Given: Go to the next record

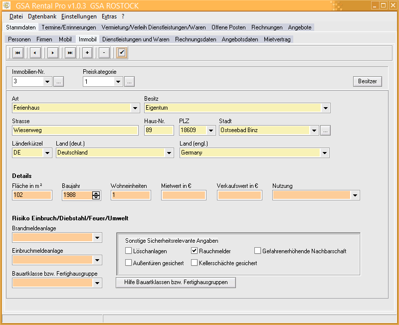Looking at the screenshot, I should click(52, 52).
